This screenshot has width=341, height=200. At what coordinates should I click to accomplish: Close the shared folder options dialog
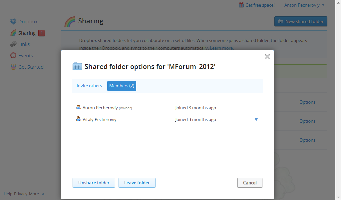tap(267, 57)
